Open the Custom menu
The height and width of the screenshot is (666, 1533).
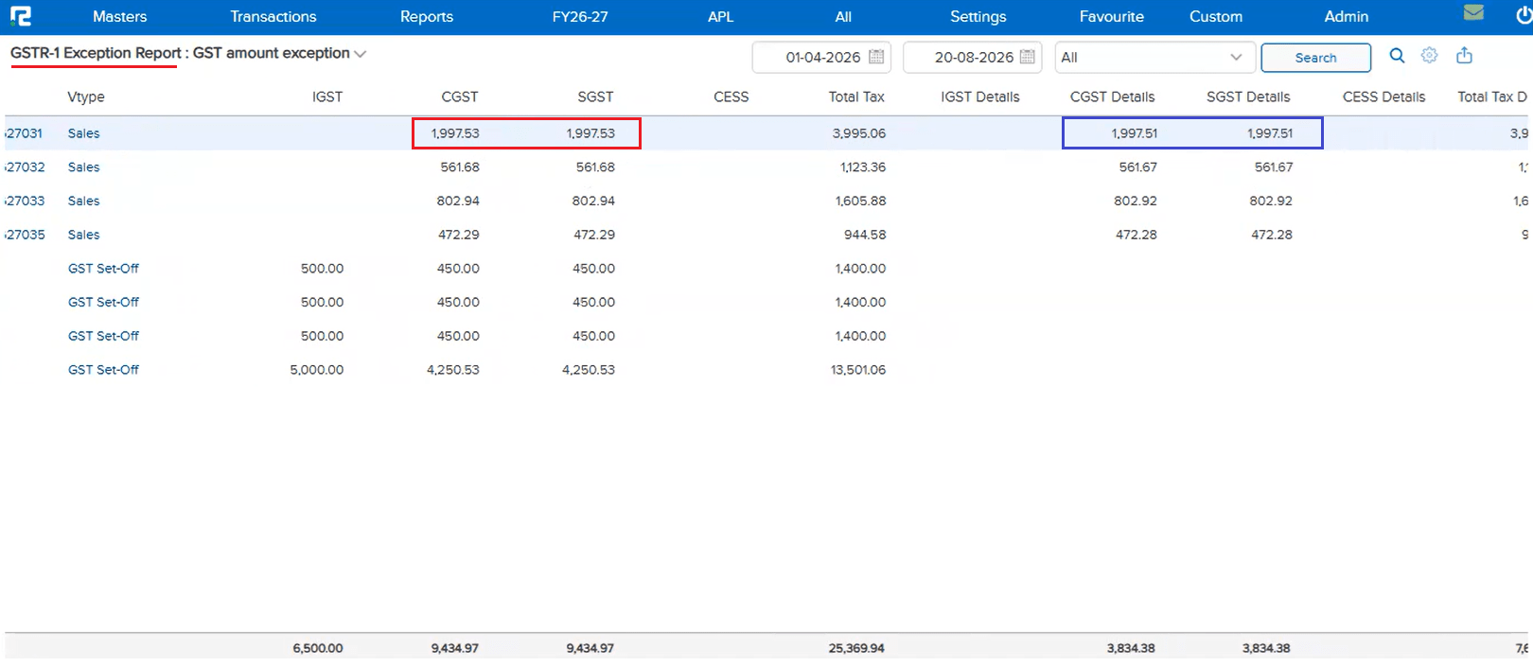point(1216,16)
